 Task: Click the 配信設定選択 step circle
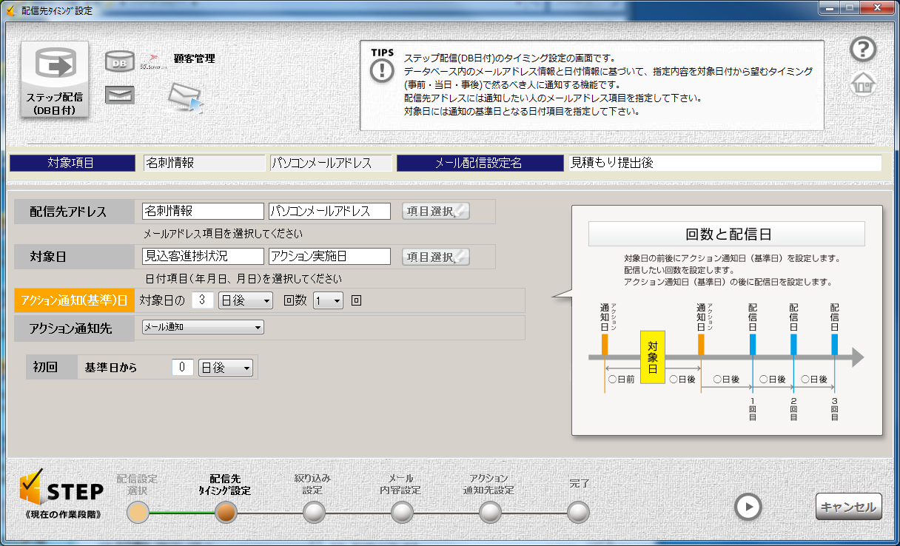[138, 512]
